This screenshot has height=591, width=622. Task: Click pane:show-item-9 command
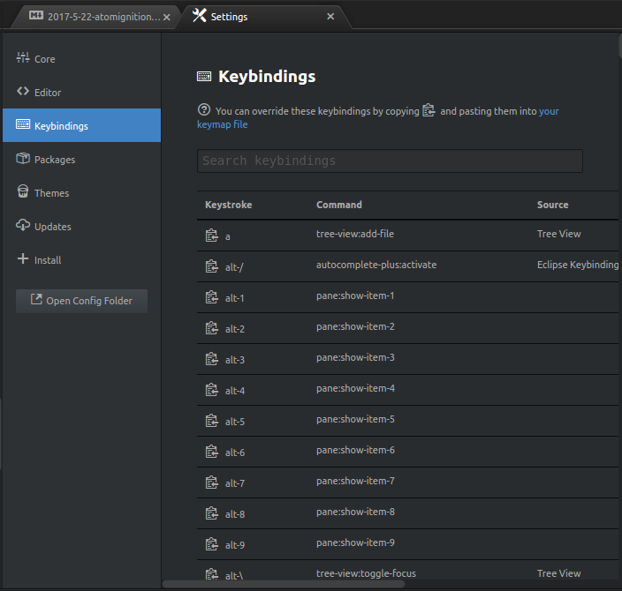click(x=355, y=542)
